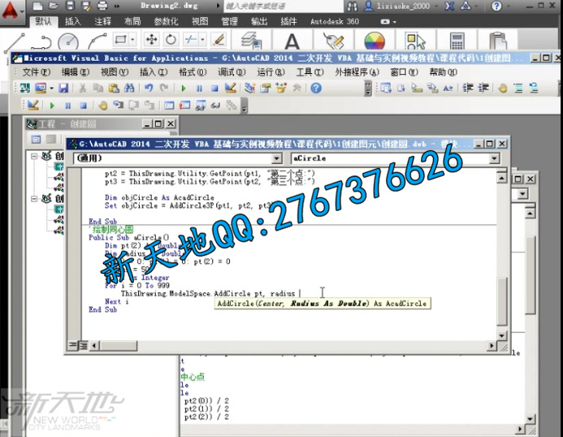Screen dimensions: 563x437
Task: Open the 工具 (Tools) menu
Action: [310, 72]
